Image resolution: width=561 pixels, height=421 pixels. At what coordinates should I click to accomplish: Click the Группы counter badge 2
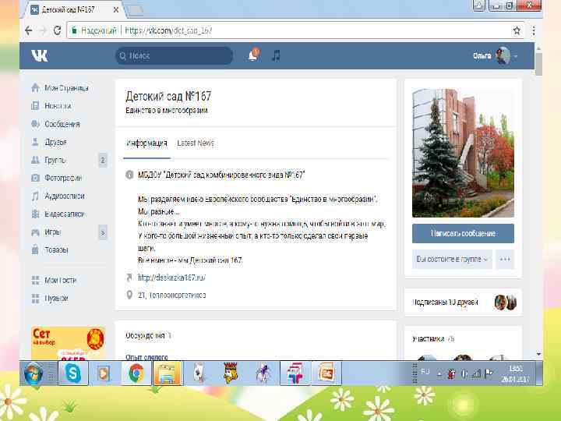coord(103,160)
